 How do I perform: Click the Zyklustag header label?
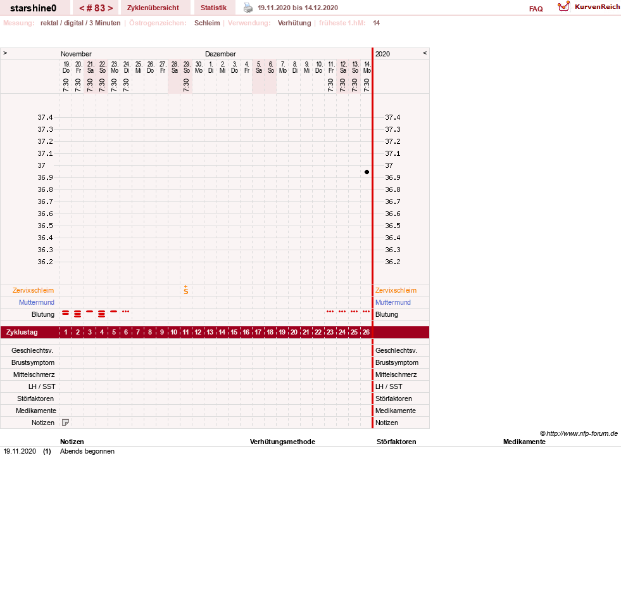[x=22, y=332]
